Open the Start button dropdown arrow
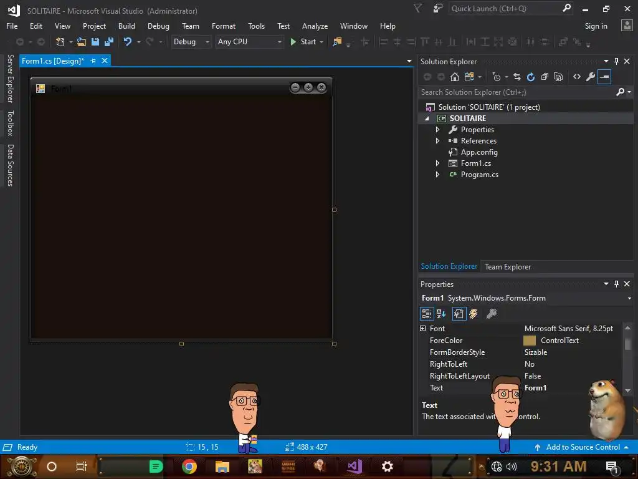Image resolution: width=638 pixels, height=479 pixels. [x=321, y=42]
